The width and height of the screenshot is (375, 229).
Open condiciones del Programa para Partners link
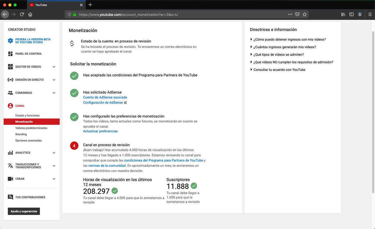tap(163, 160)
